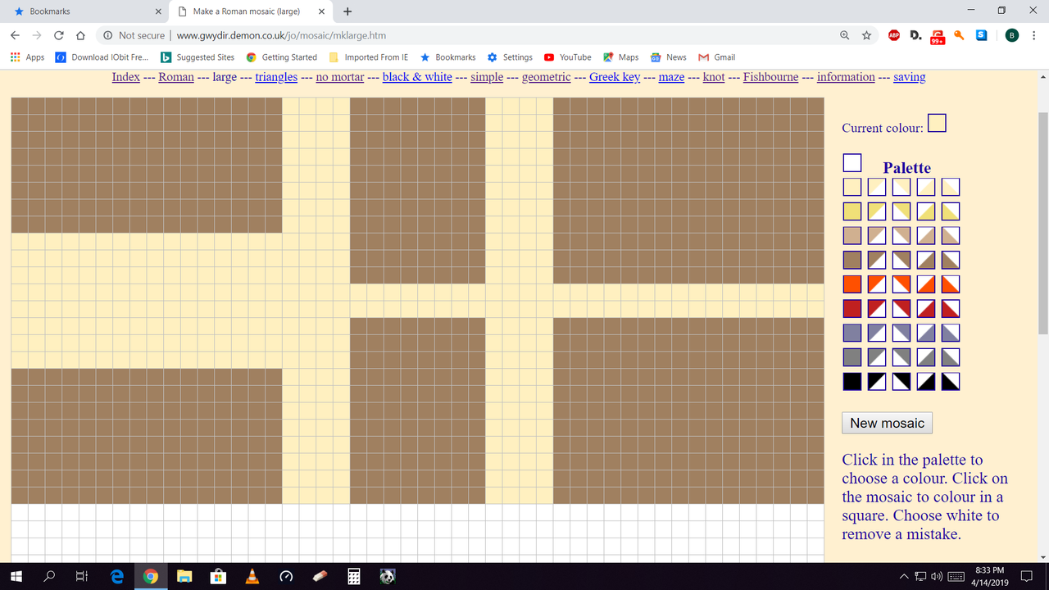Select the Make a Roman mosaic tab
The height and width of the screenshot is (590, 1049).
(x=251, y=11)
